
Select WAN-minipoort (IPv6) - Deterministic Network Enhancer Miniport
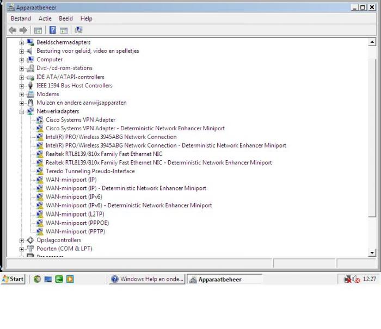coord(129,205)
